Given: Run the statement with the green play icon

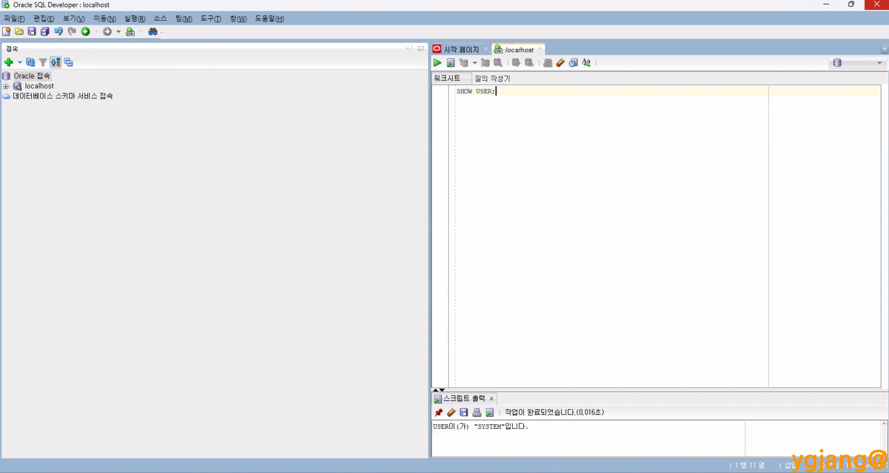Looking at the screenshot, I should [x=437, y=62].
